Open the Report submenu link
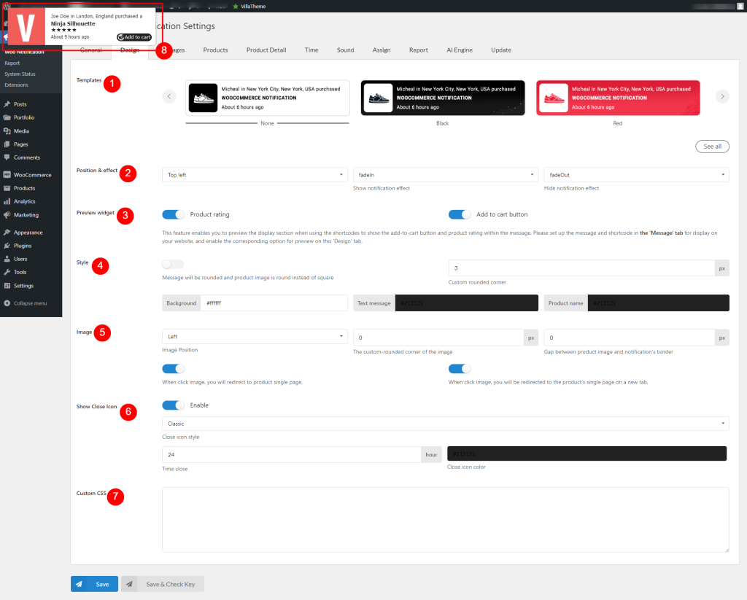 point(12,63)
